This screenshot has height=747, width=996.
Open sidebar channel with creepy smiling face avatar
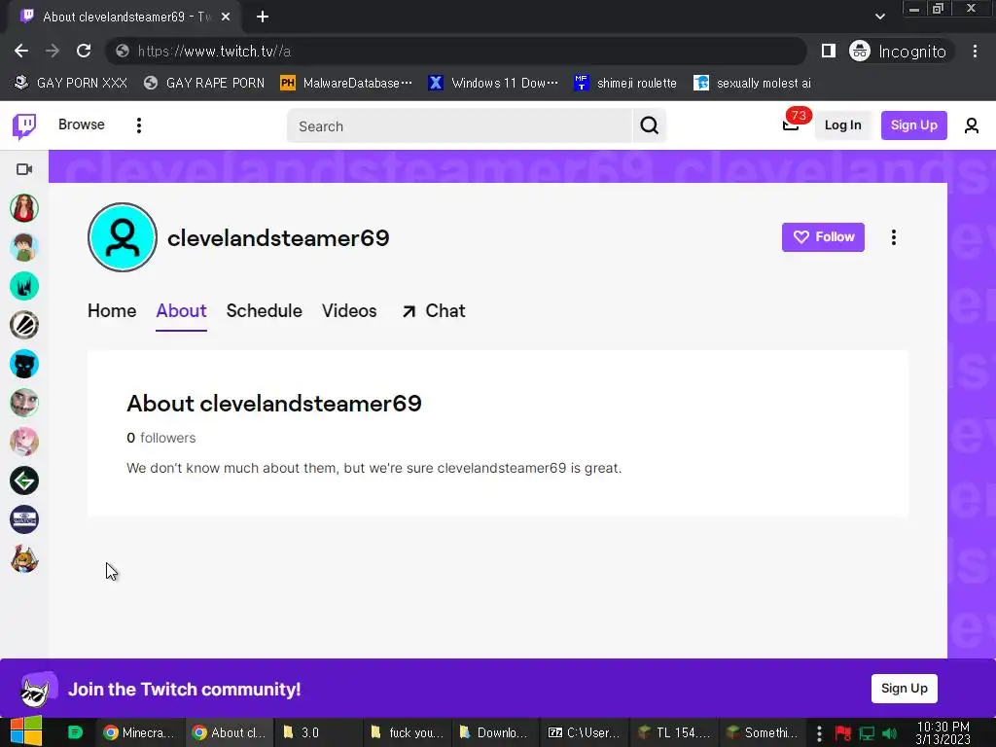[x=24, y=403]
